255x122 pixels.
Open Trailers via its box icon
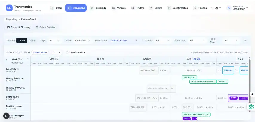click(133, 8)
